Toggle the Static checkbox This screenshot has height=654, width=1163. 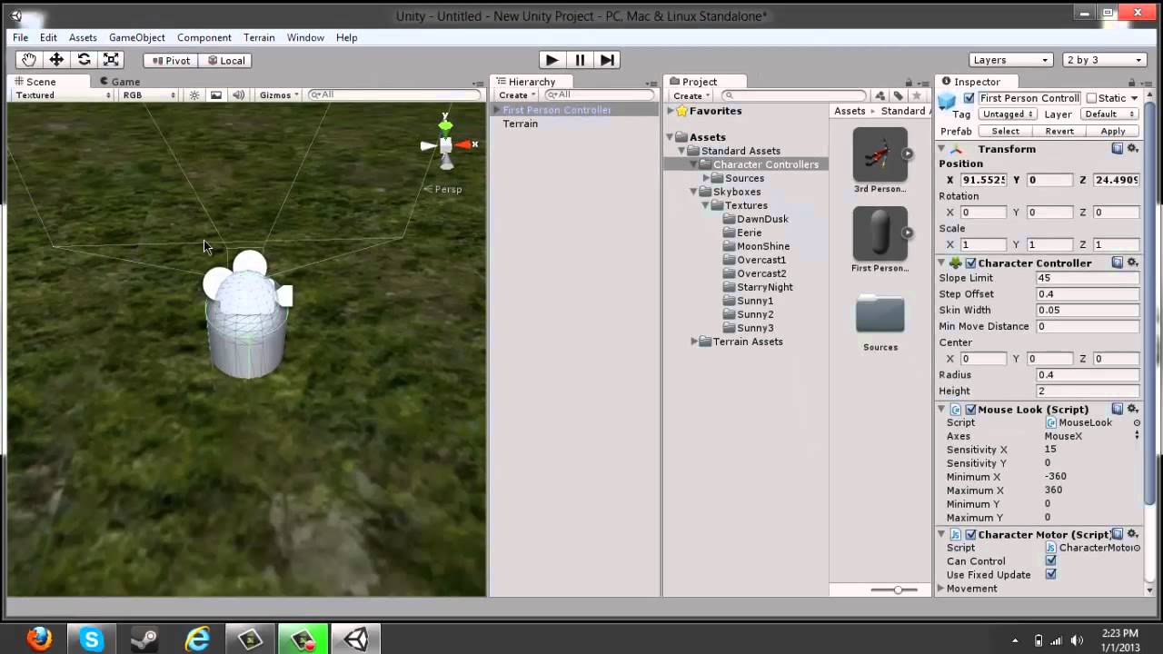(1091, 98)
